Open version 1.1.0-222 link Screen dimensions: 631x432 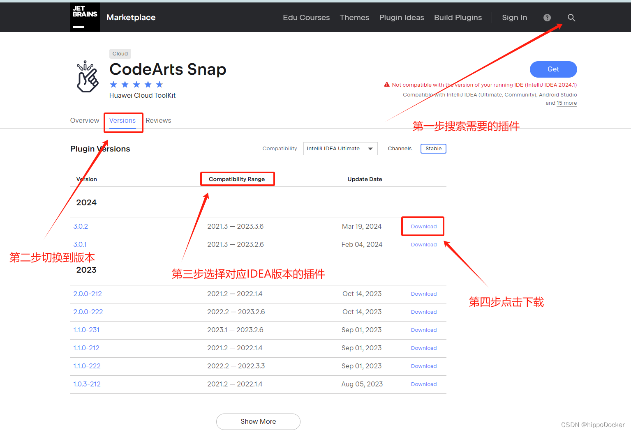(87, 366)
